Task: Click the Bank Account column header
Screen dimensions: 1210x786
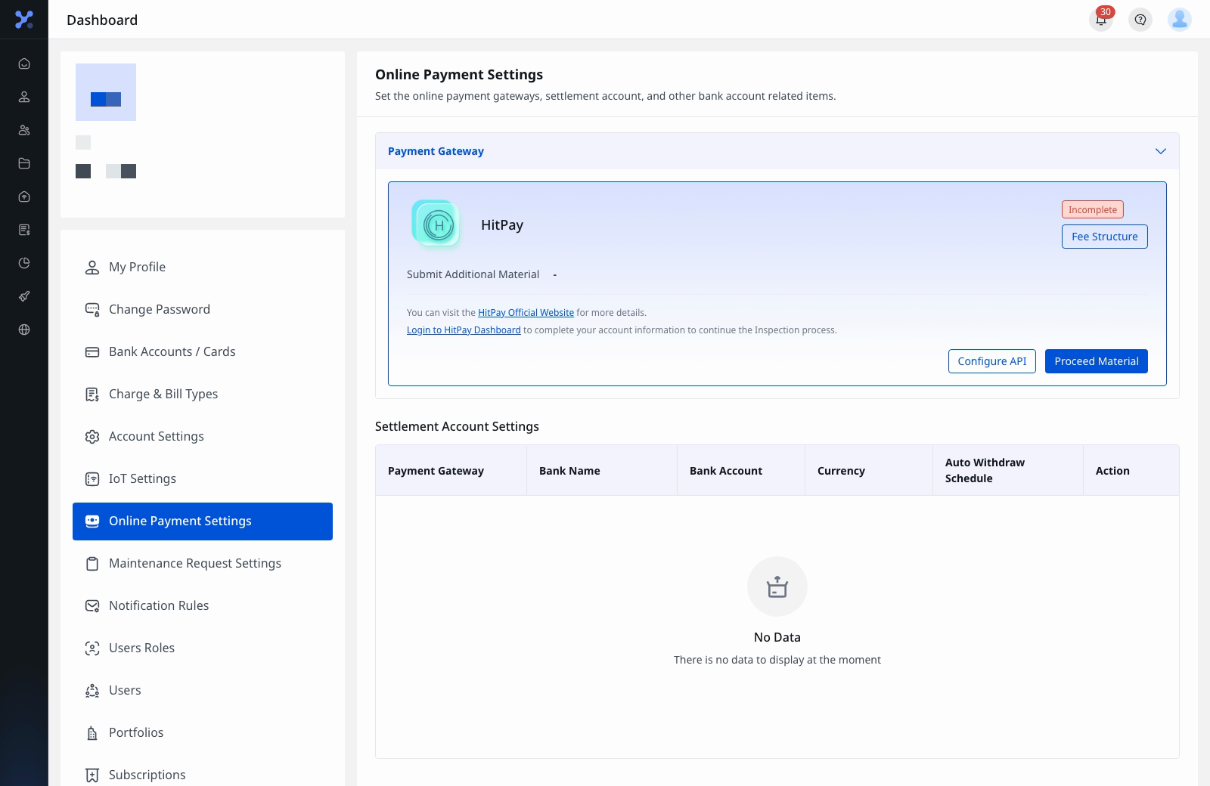Action: (x=741, y=470)
